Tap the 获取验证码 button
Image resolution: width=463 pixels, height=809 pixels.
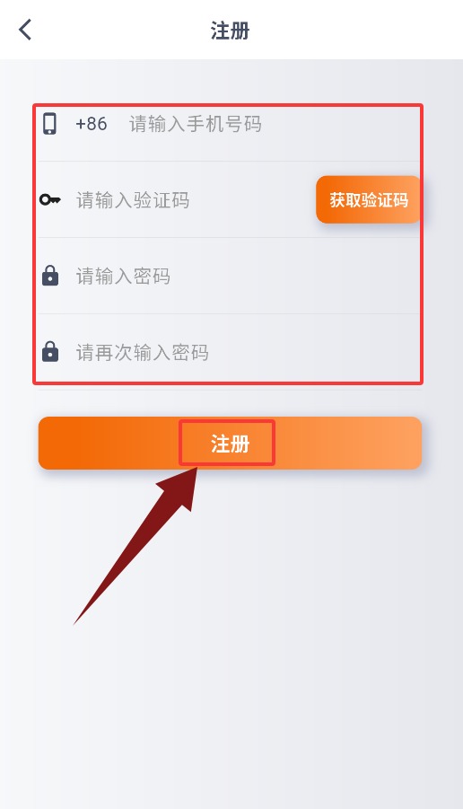[x=369, y=199]
